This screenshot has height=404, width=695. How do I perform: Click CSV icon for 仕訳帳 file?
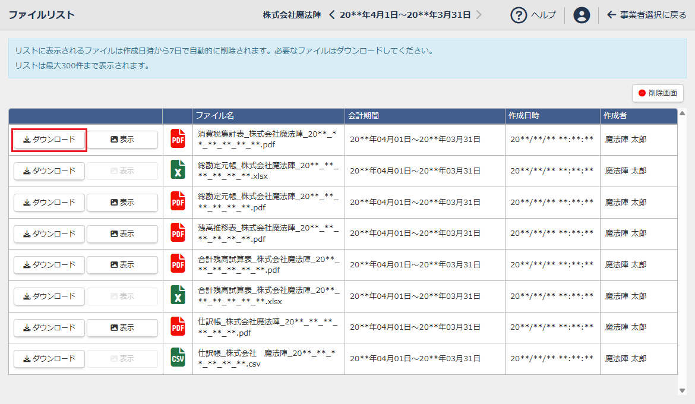tap(178, 358)
